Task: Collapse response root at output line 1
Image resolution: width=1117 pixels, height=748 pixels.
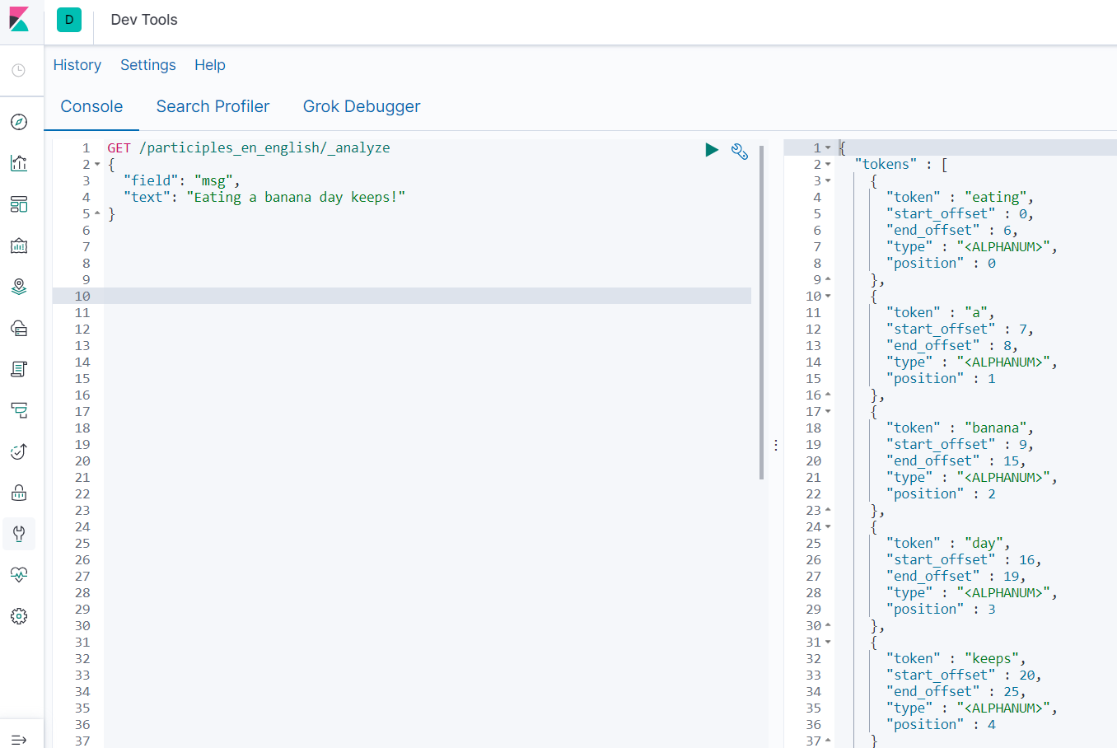Action: click(x=828, y=148)
